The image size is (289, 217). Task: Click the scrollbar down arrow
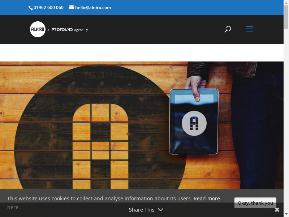[286, 214]
